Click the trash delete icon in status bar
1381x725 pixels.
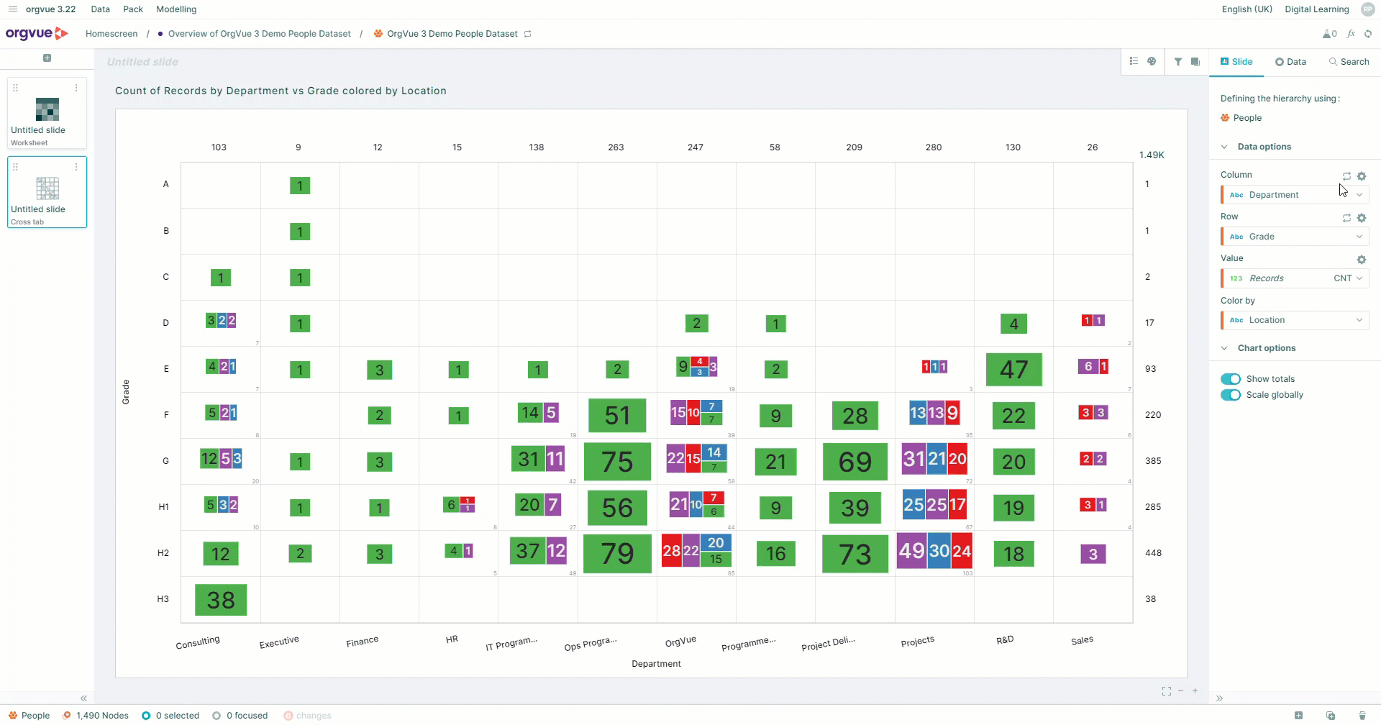tap(1362, 715)
